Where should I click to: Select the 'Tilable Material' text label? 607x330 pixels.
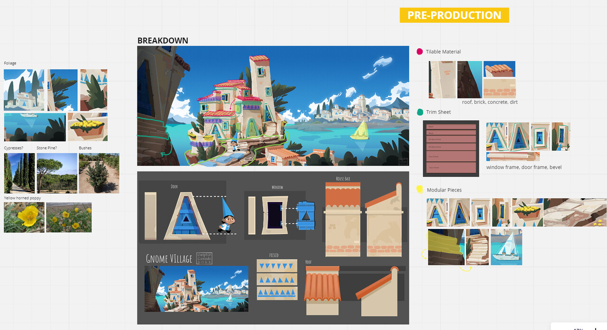[443, 52]
